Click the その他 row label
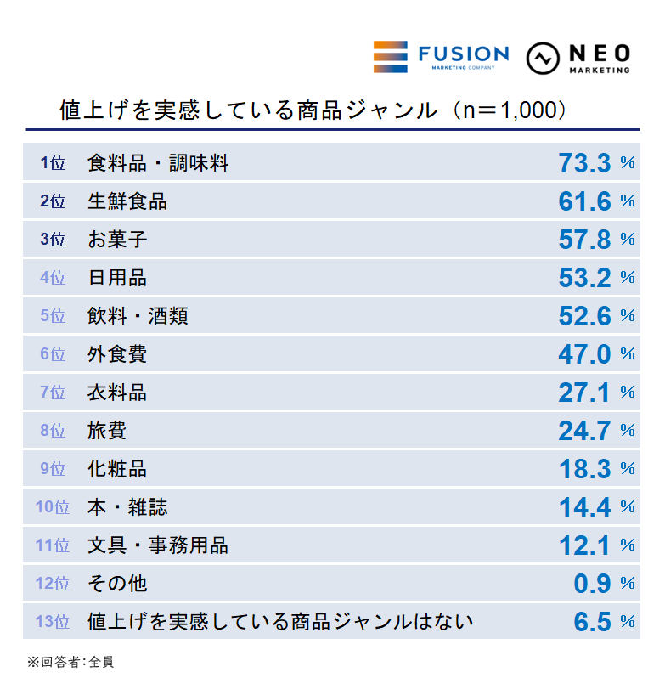Viewport: 665px width, 678px height. 117,584
